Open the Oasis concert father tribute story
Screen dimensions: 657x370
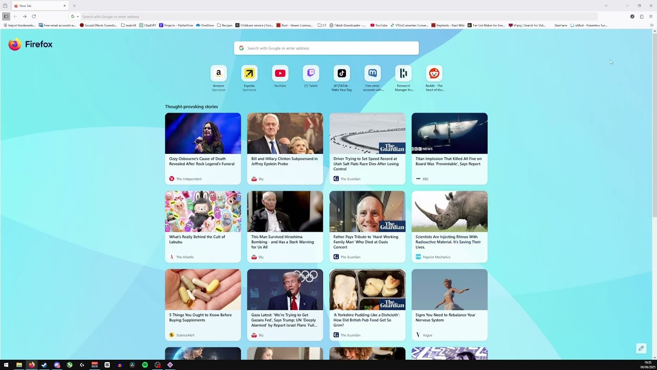[x=368, y=227]
